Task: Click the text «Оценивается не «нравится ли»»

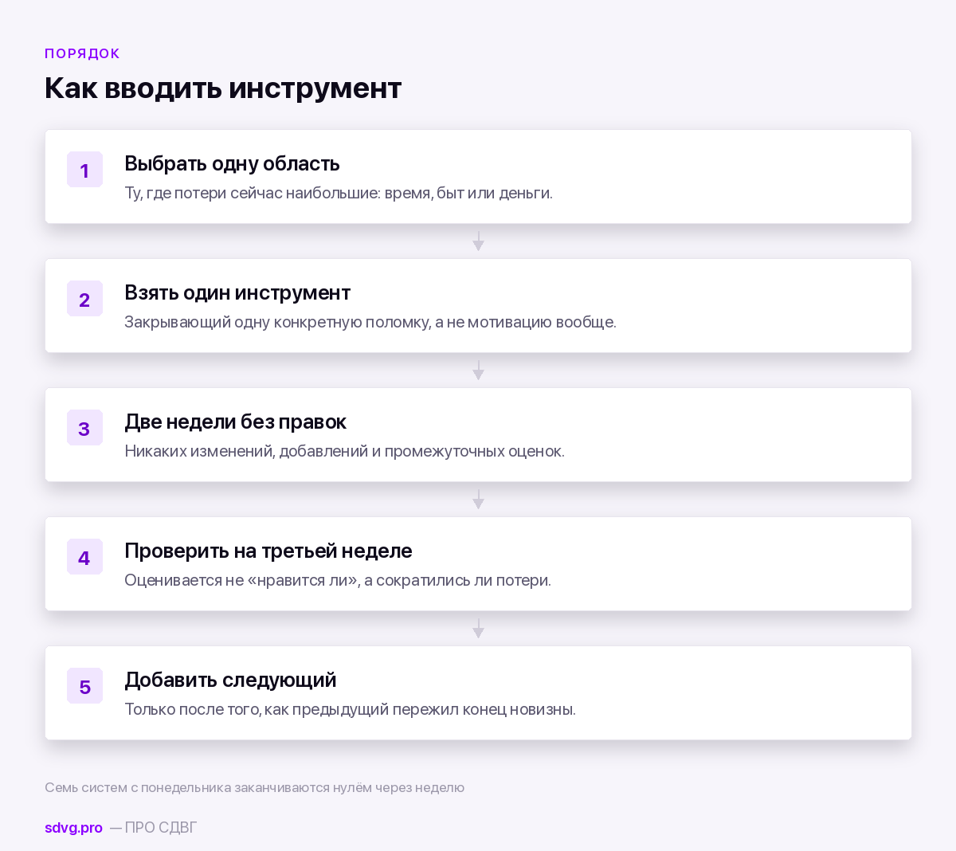Action: pyautogui.click(x=241, y=580)
